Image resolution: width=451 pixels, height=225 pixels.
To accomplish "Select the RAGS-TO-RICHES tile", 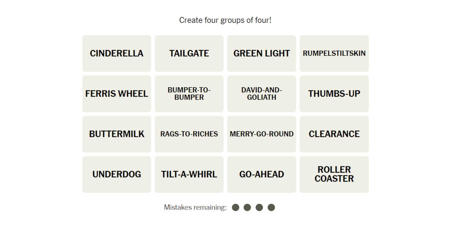I will coord(189,134).
